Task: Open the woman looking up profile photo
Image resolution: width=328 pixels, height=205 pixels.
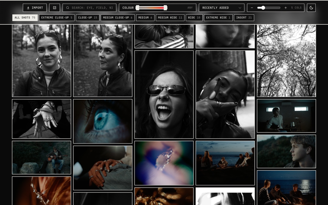Action: point(103,60)
